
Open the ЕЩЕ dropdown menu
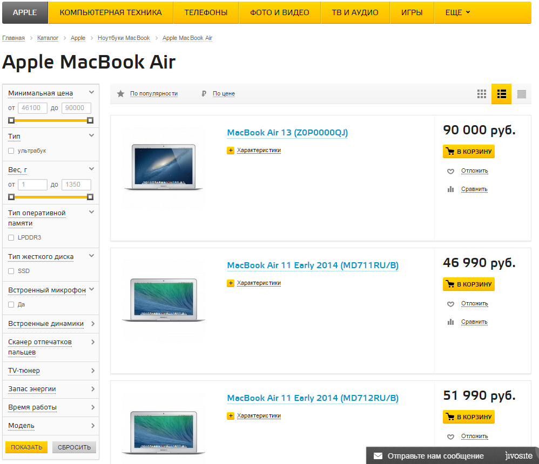(x=457, y=12)
